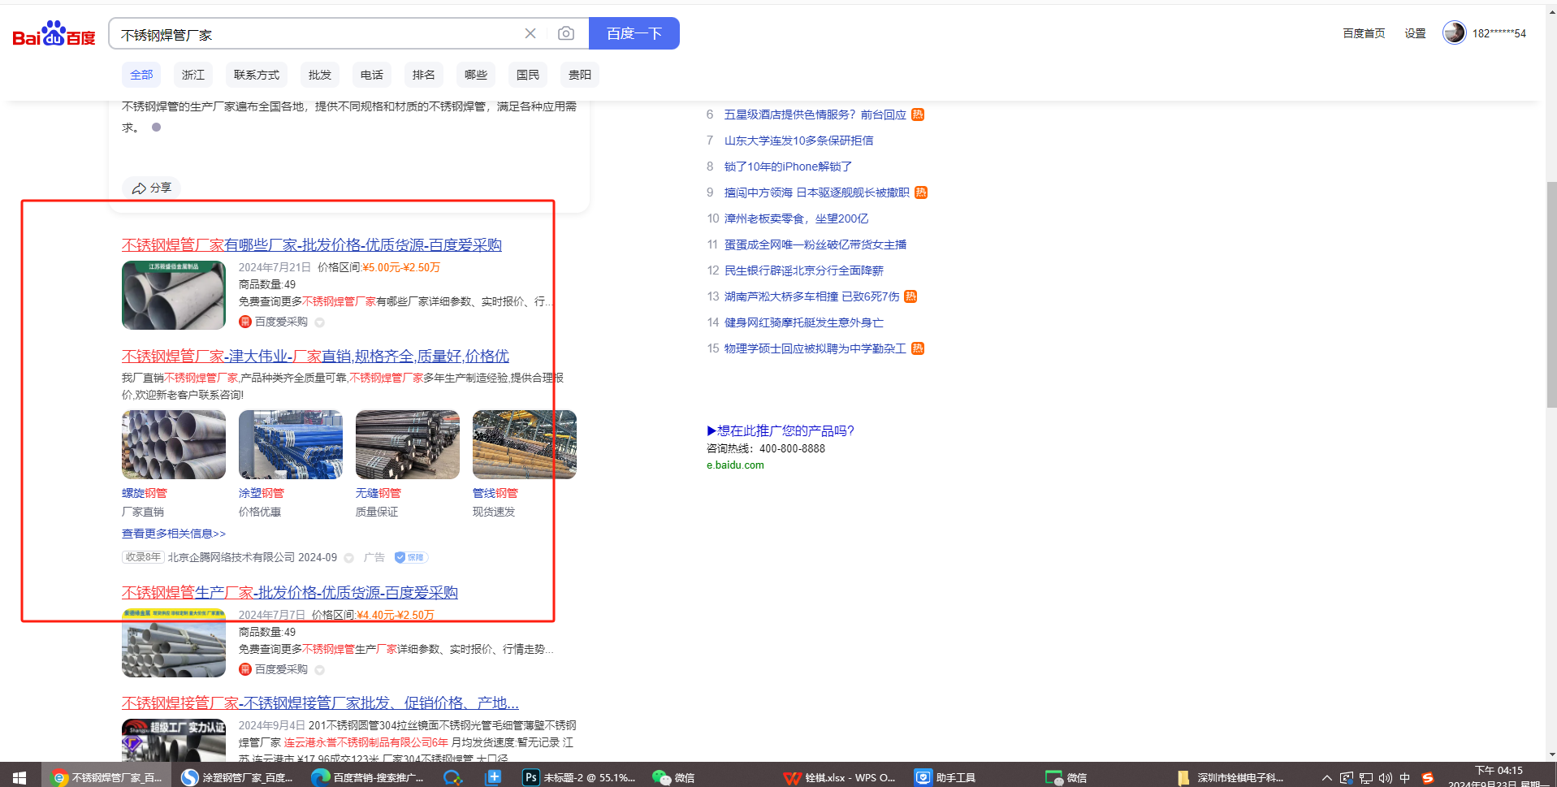Open Photoshop from the taskbar

(530, 777)
